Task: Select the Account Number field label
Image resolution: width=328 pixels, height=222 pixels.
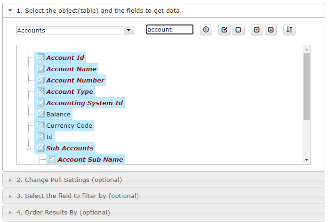Action: click(x=75, y=80)
